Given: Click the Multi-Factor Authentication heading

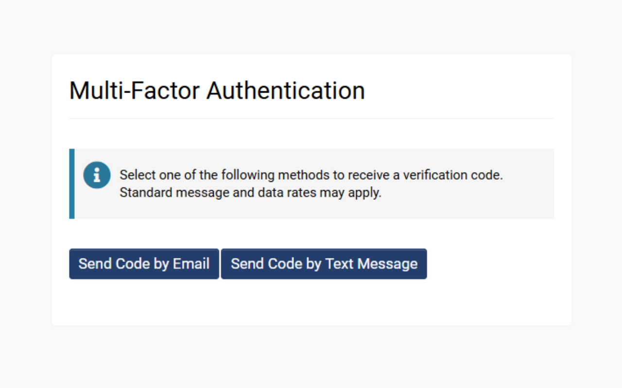Looking at the screenshot, I should point(217,91).
